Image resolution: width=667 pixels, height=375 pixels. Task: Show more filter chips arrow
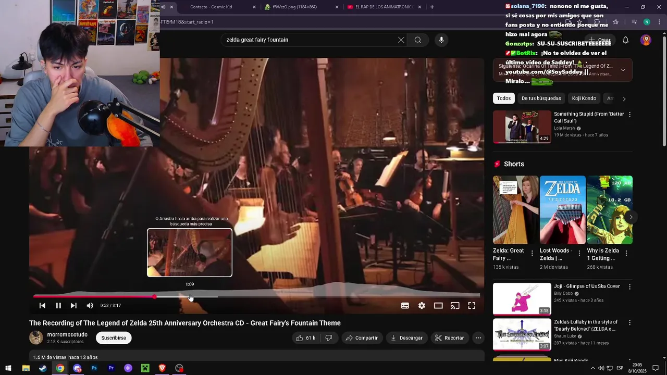click(624, 98)
